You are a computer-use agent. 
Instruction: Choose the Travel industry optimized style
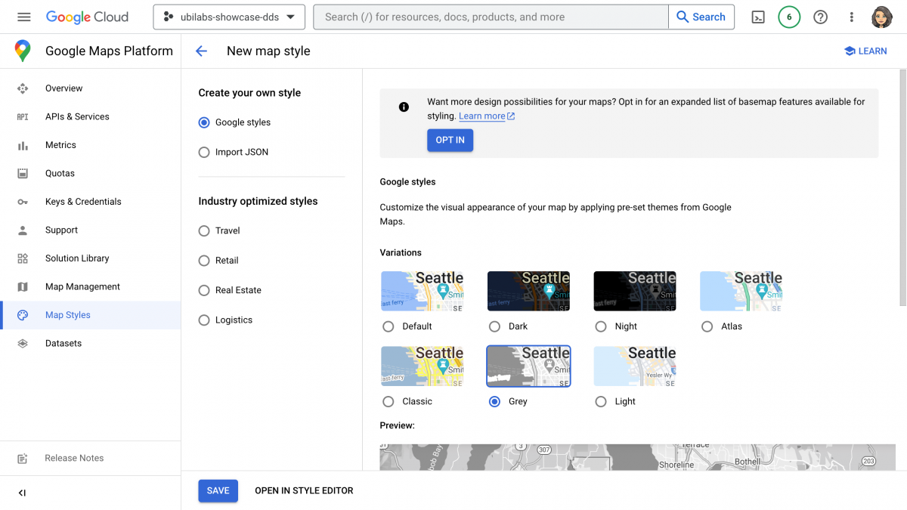(203, 230)
